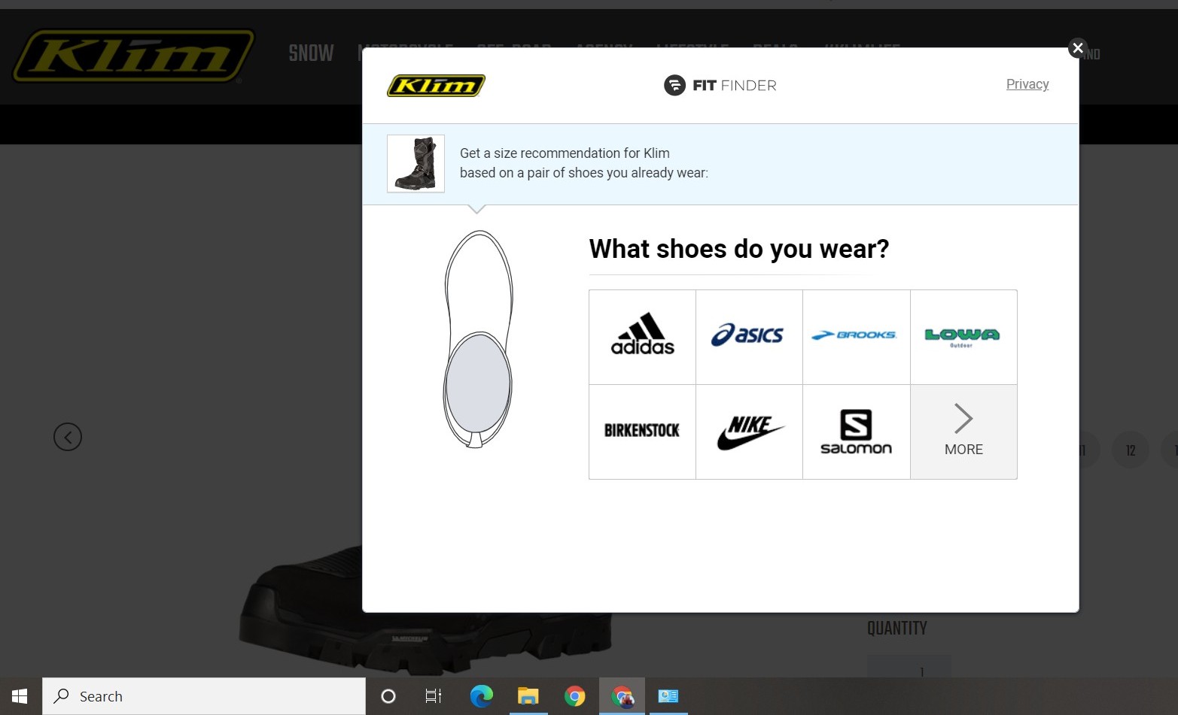Select the Nike swoosh logo
This screenshot has height=715, width=1178.
tap(748, 432)
